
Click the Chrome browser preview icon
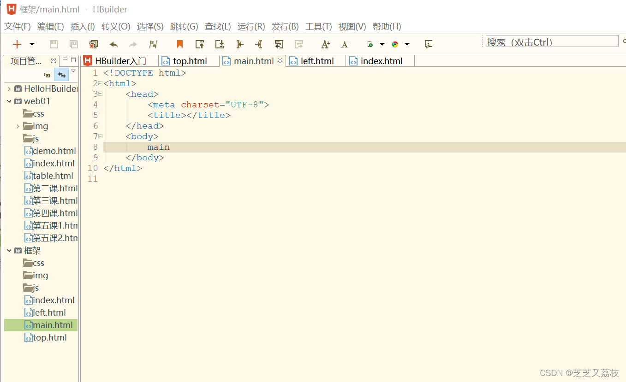tap(395, 44)
